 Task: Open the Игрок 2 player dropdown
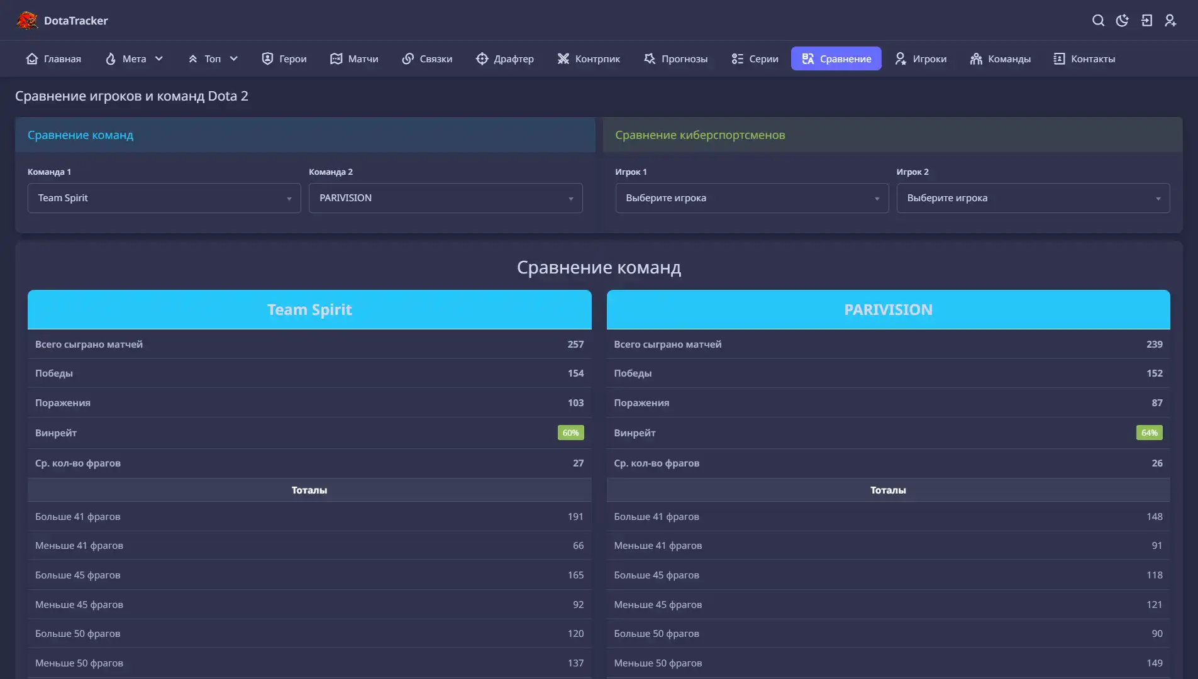[1033, 198]
